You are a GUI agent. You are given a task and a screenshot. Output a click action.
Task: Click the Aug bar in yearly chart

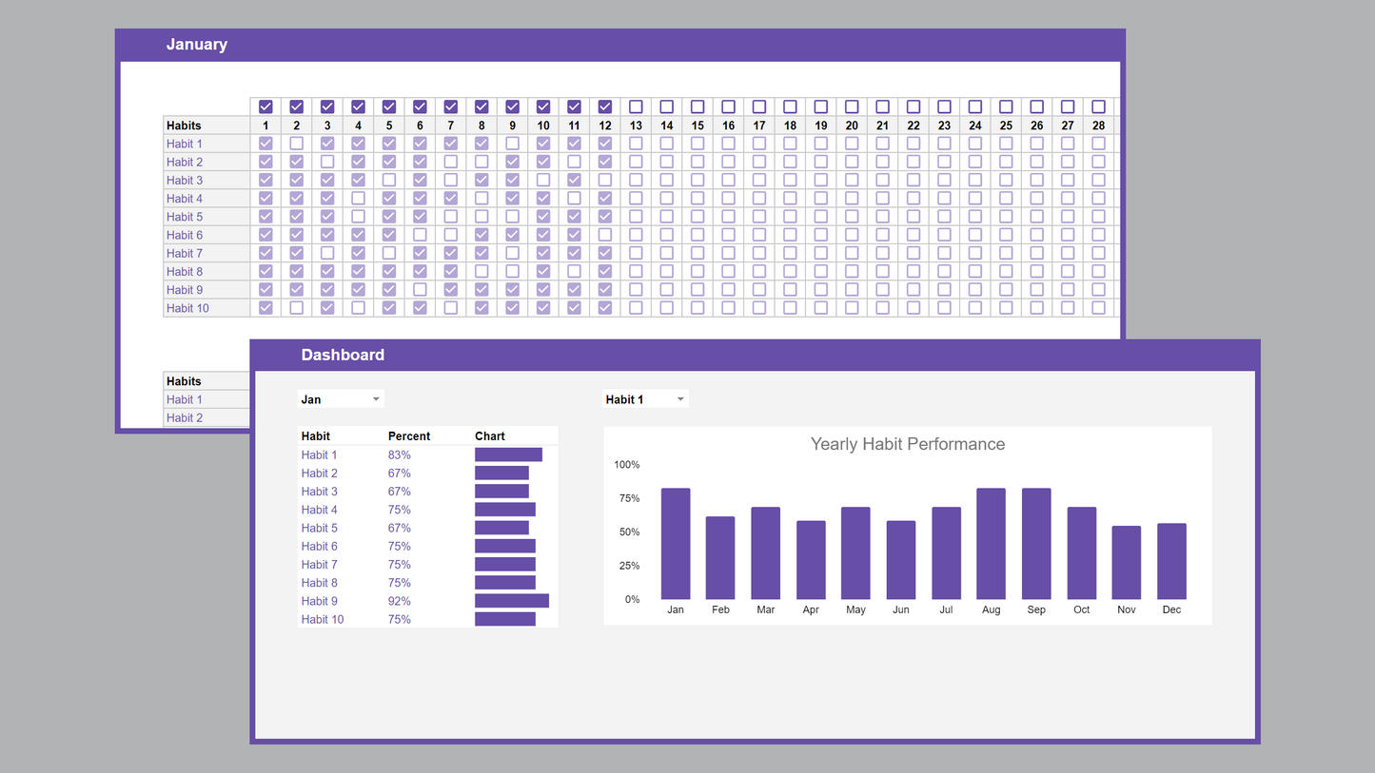coord(991,544)
